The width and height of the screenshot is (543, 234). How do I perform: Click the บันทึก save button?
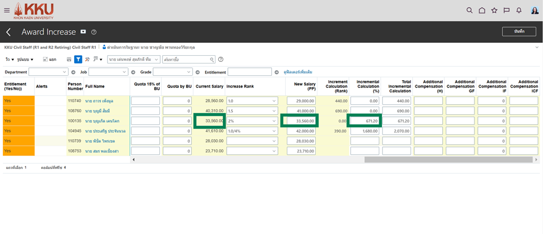tap(518, 32)
